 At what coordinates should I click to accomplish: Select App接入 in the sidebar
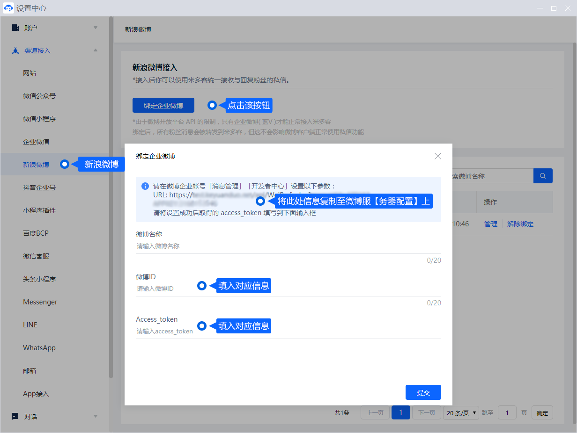[x=36, y=394]
